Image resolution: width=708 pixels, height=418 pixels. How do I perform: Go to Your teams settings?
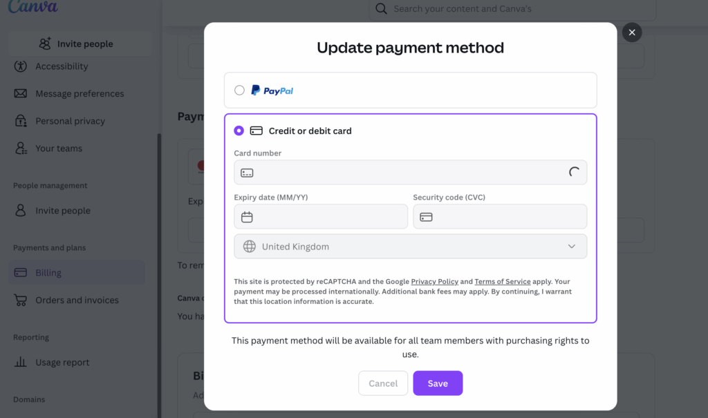click(x=59, y=149)
